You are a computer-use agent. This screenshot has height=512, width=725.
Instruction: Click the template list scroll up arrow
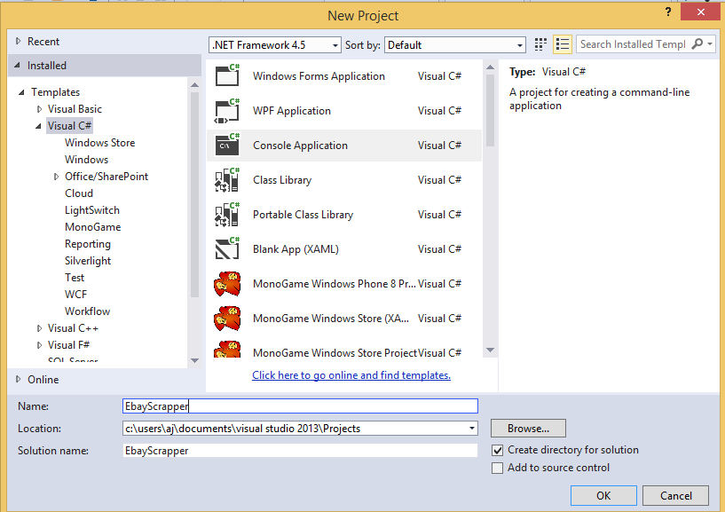pos(490,67)
